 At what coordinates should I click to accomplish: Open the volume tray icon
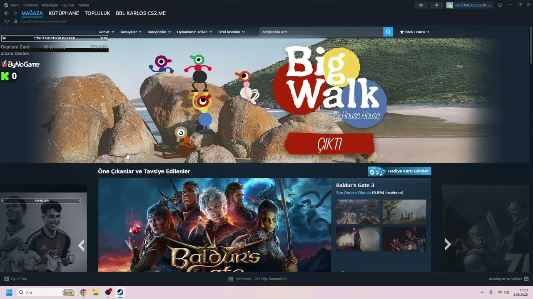[x=507, y=292]
